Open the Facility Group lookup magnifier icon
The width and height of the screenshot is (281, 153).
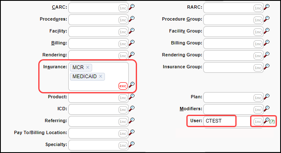(267, 31)
